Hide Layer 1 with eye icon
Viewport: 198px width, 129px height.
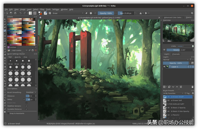coord(165,67)
